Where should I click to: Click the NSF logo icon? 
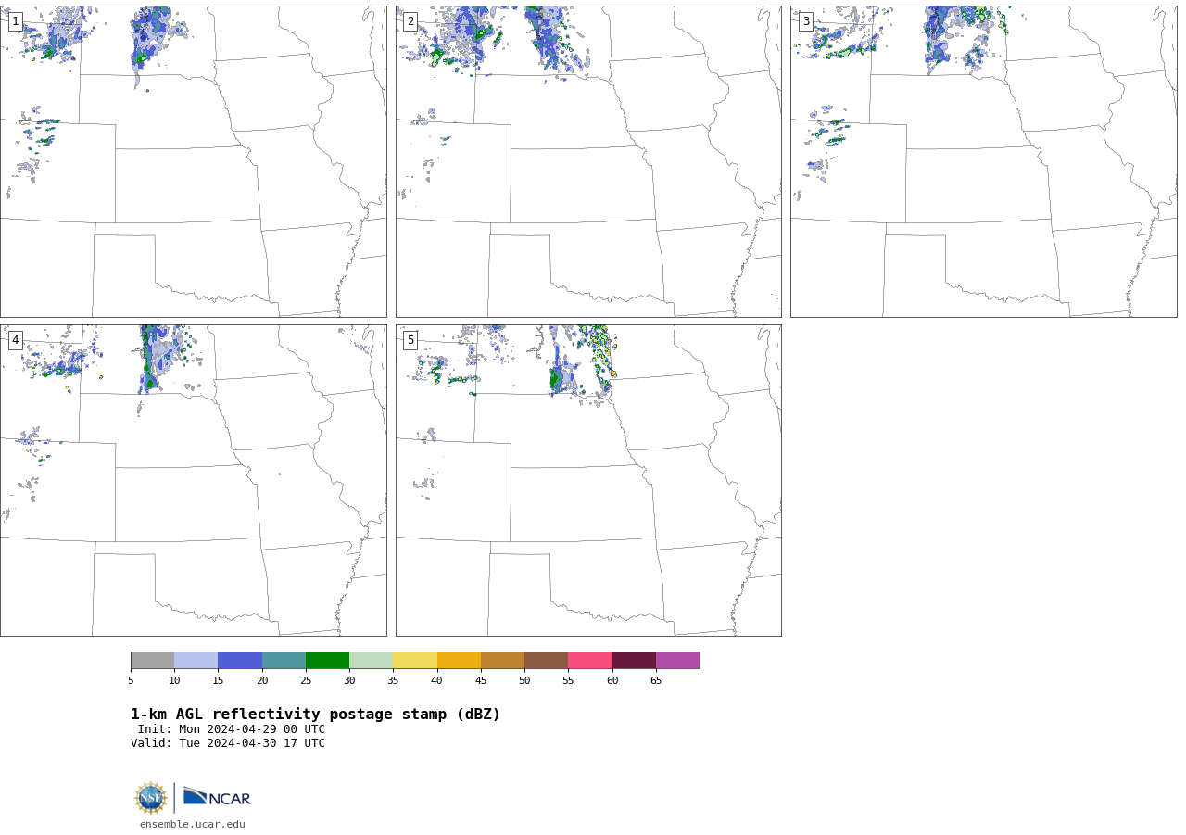click(x=151, y=798)
